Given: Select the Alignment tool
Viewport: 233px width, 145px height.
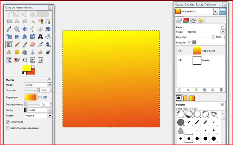Looking at the screenshot, I should pyautogui.click(x=32, y=29).
